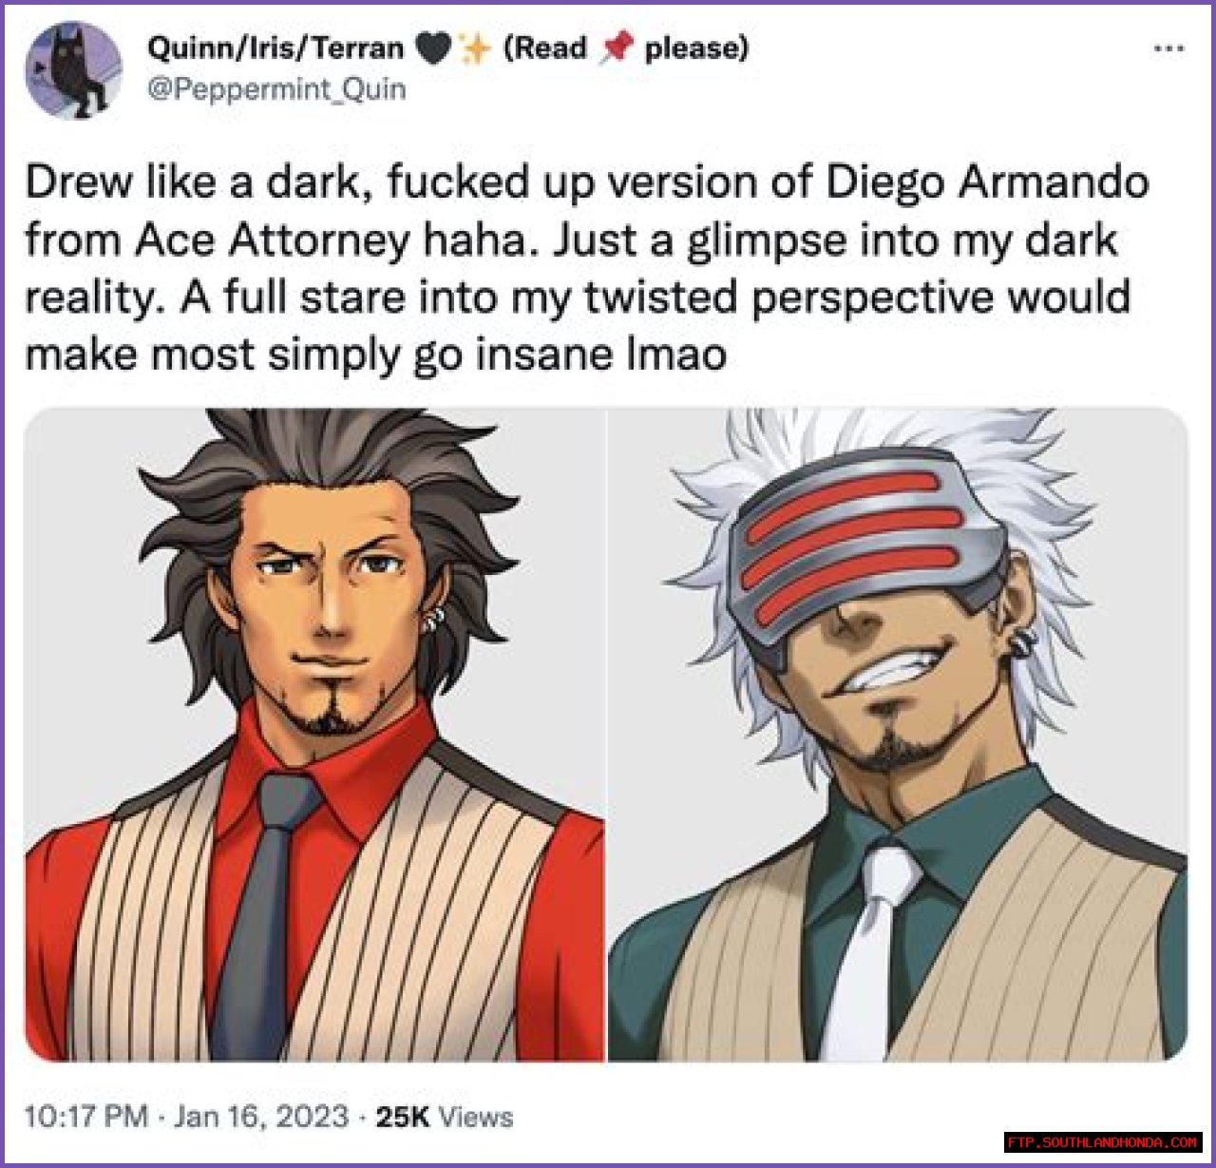Click the red pushpin emoji in name

click(616, 48)
